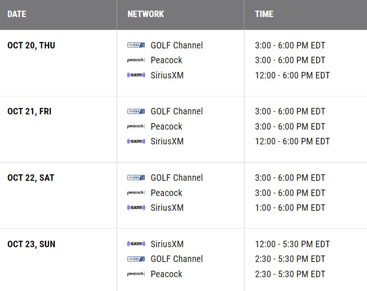367x291 pixels.
Task: Click the Peacock logo in Sunday's row
Action: 136,274
